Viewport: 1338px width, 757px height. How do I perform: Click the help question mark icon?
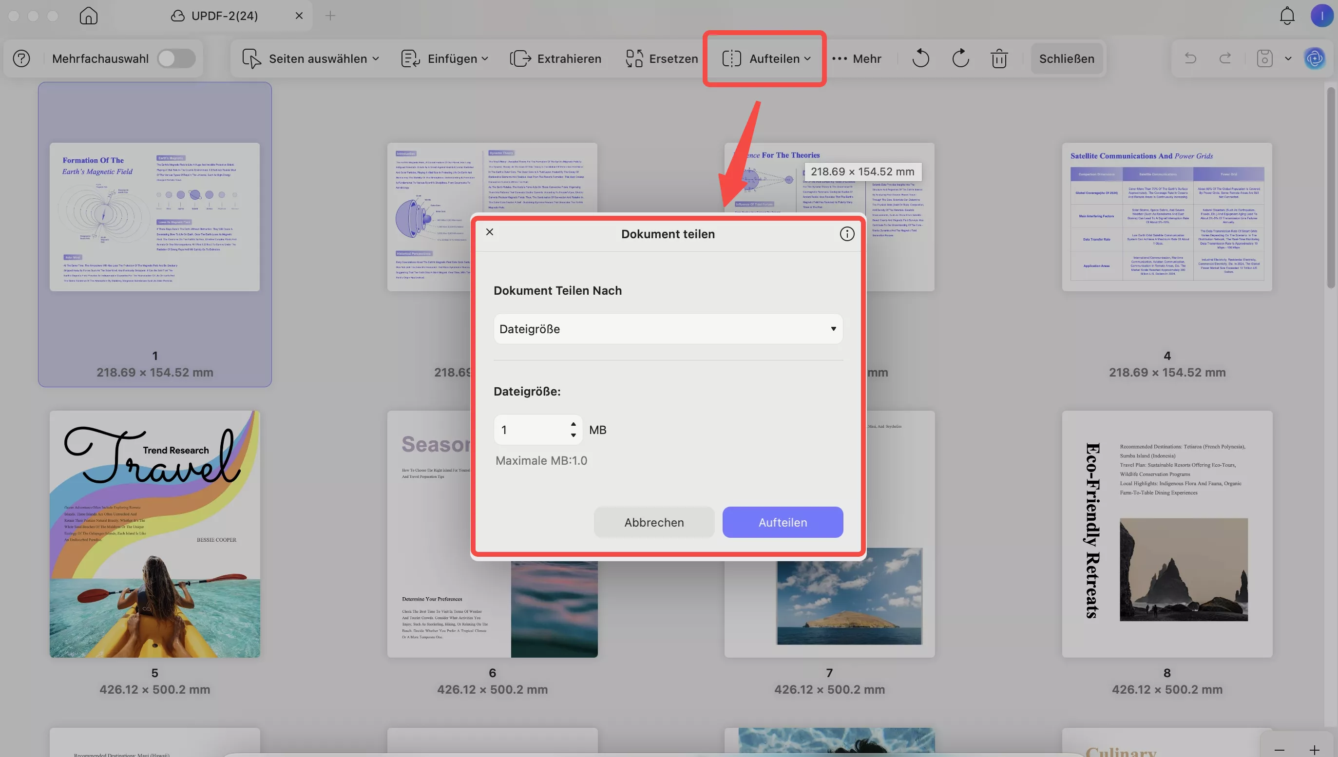21,59
